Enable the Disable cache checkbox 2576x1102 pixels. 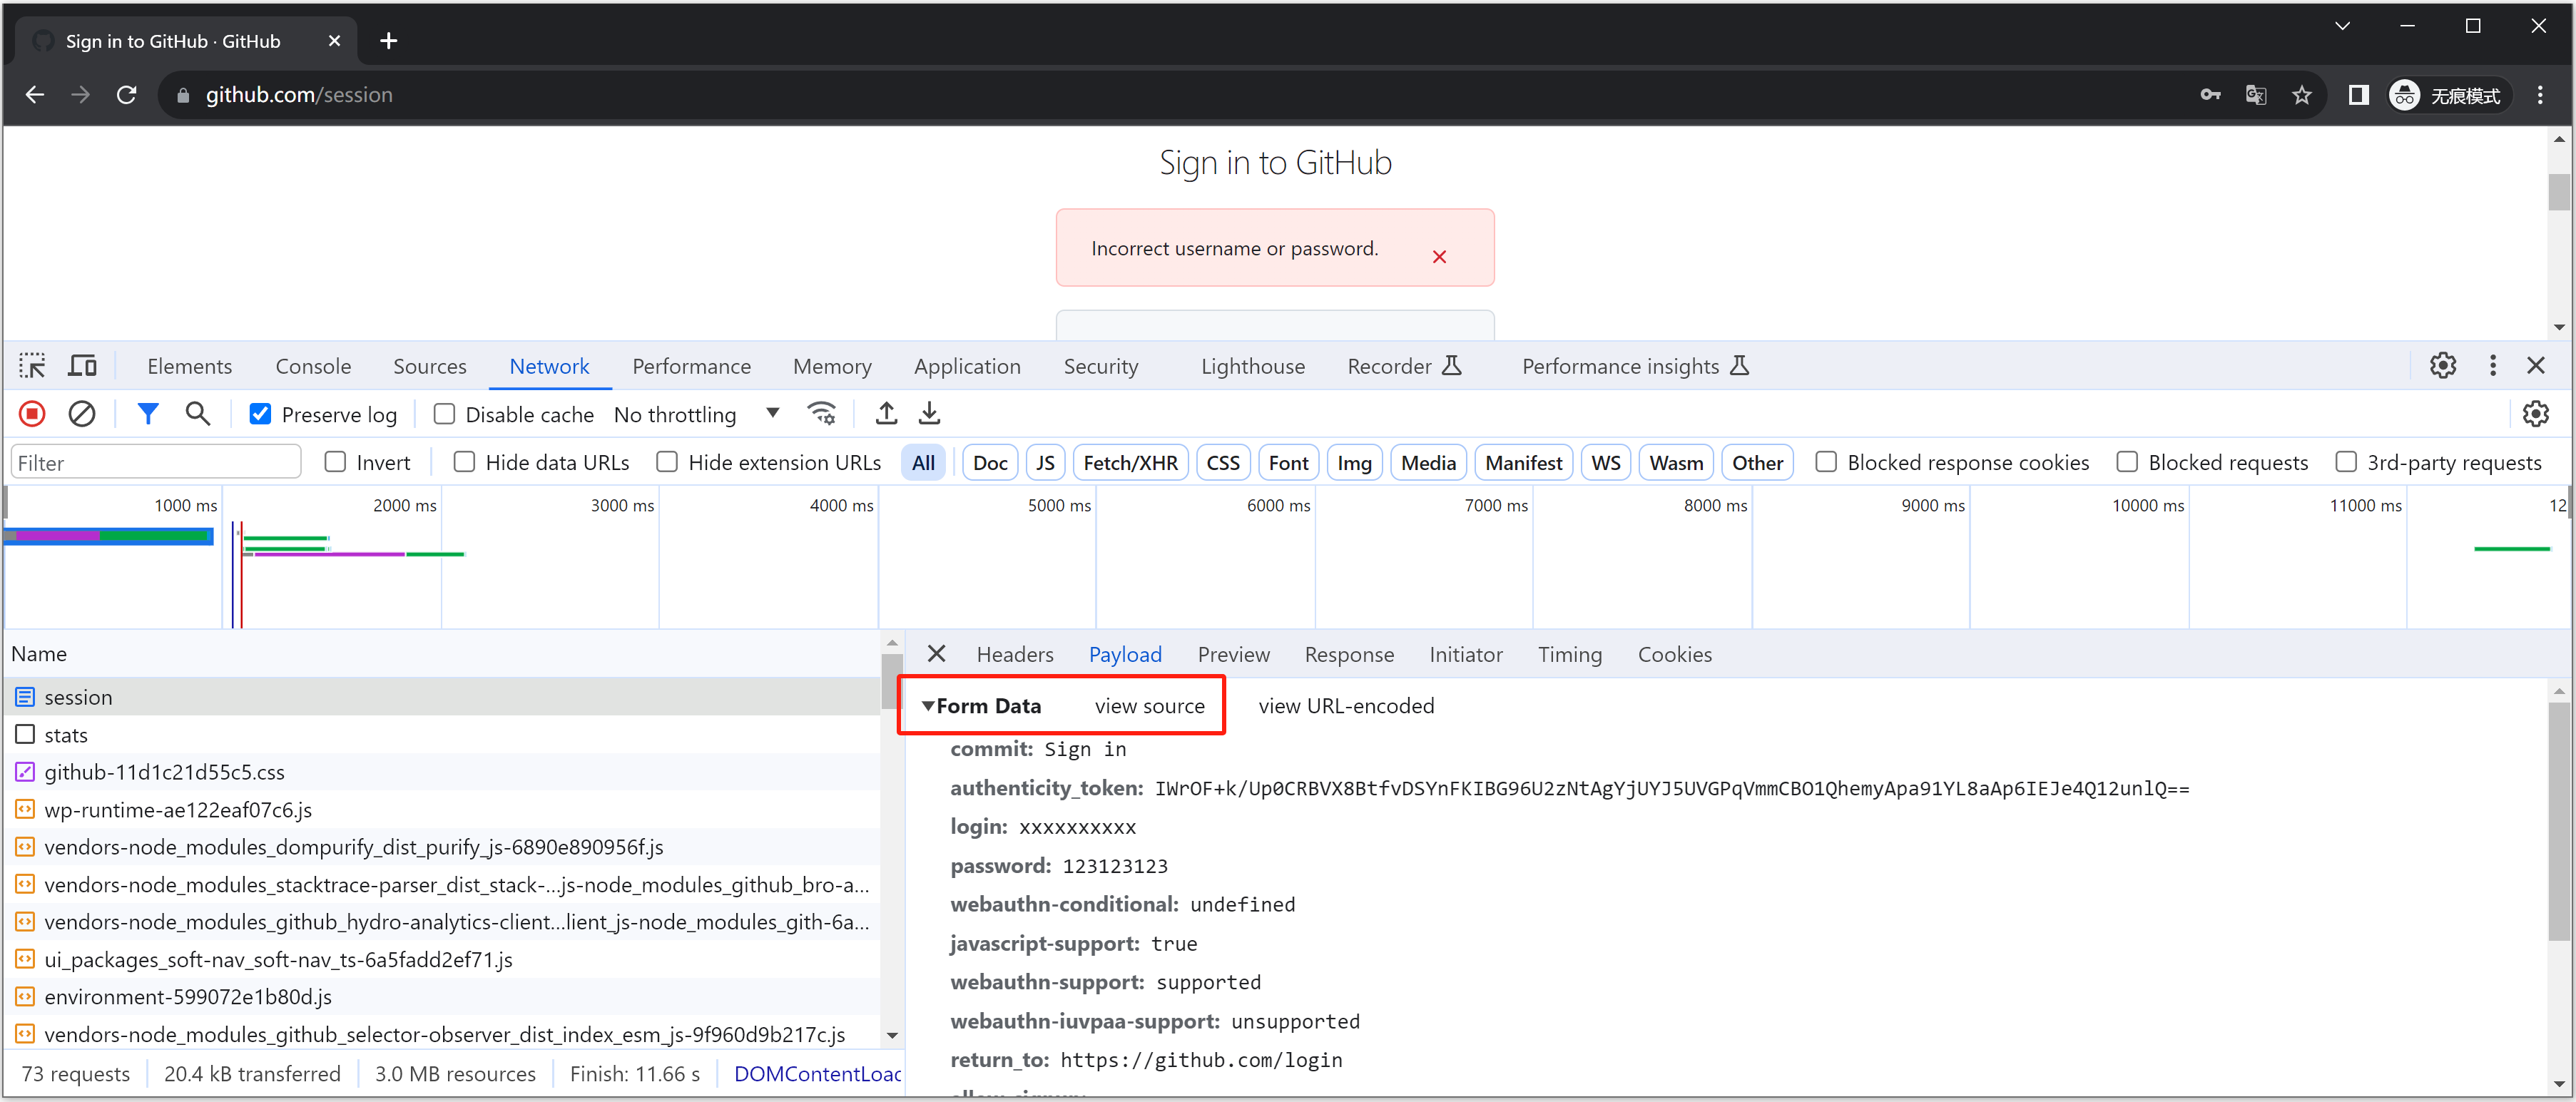444,414
